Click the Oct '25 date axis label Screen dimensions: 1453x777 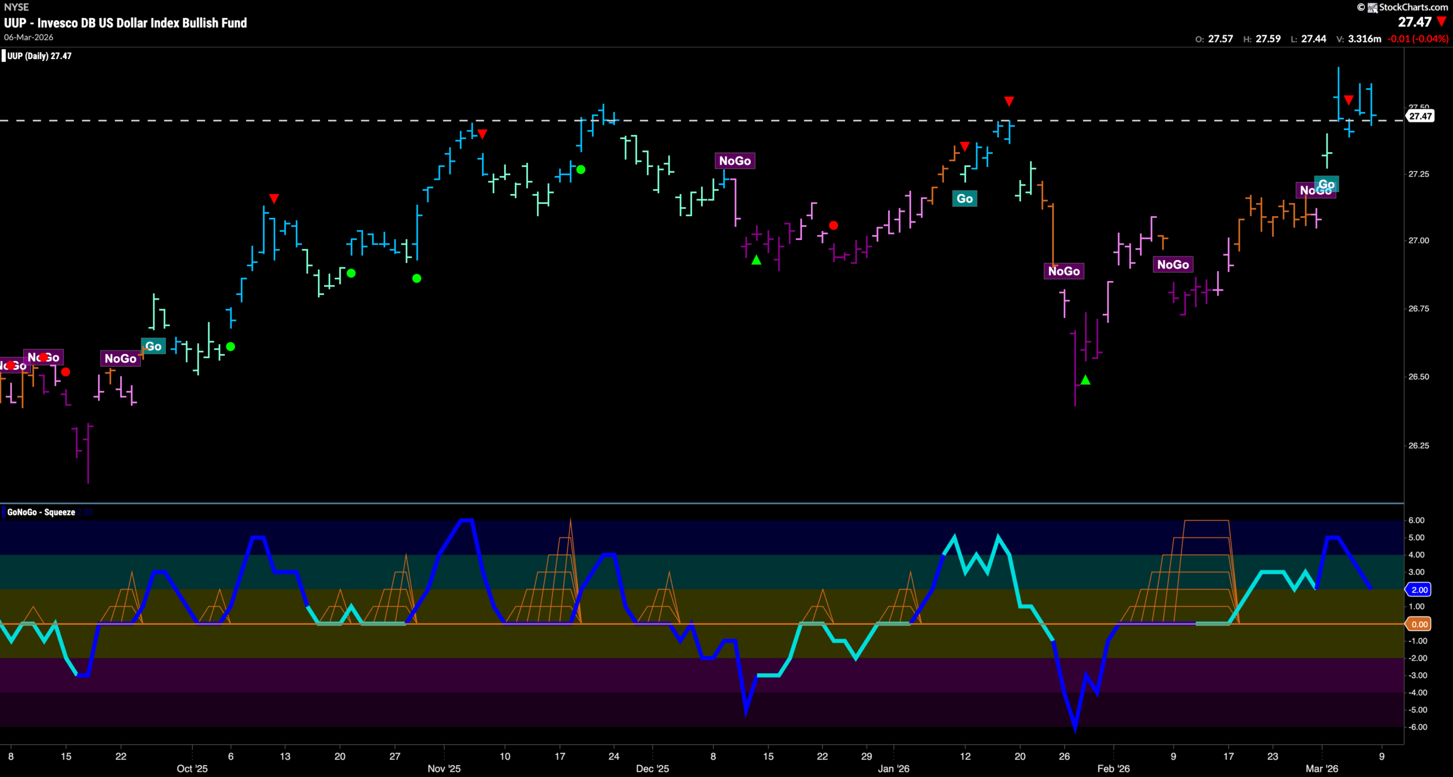pyautogui.click(x=192, y=768)
